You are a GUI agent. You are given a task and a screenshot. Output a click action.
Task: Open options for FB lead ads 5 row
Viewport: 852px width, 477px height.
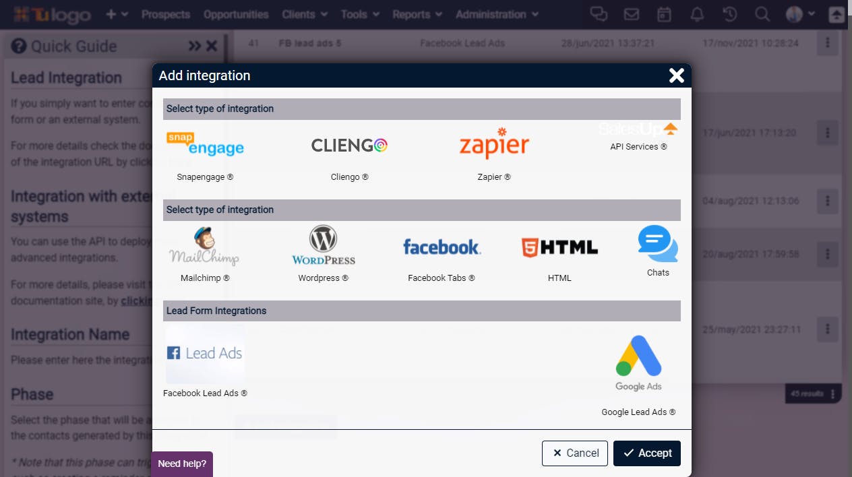pyautogui.click(x=828, y=43)
